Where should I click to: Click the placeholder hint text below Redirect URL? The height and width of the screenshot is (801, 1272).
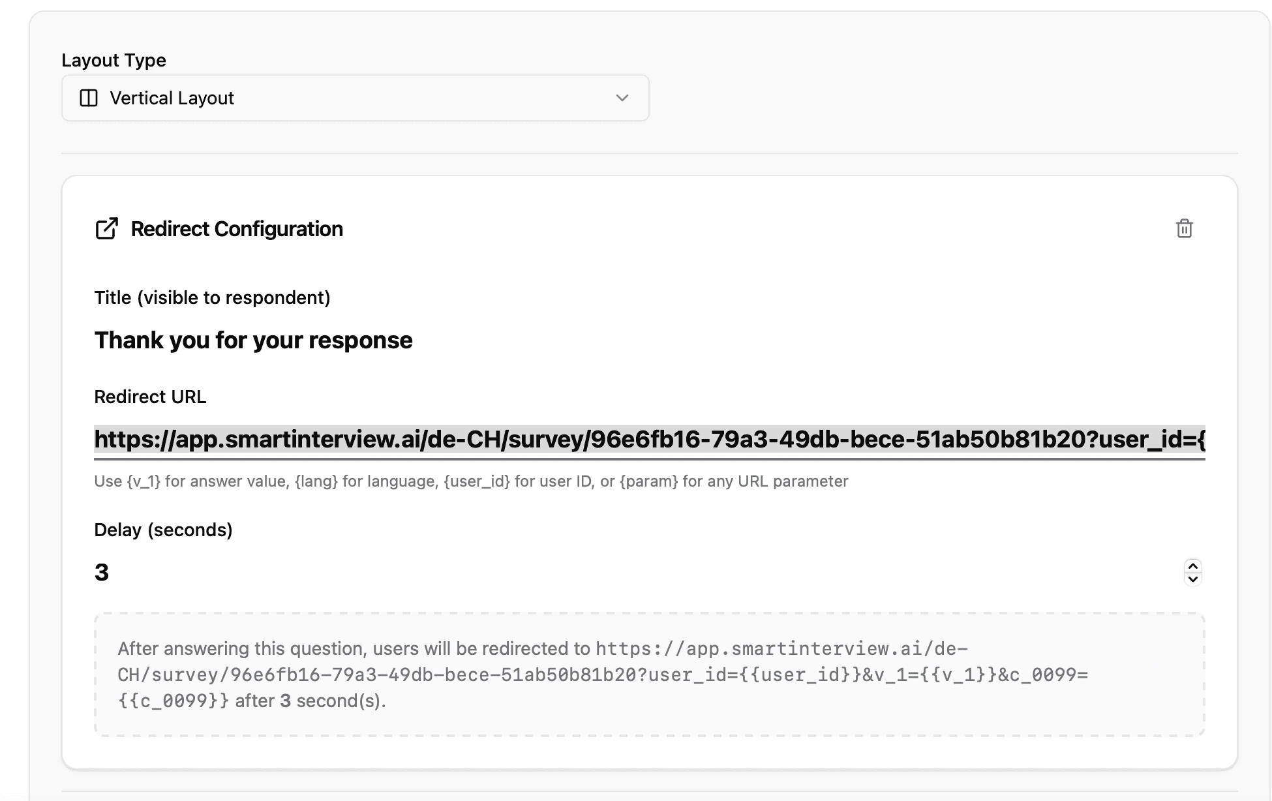[471, 481]
